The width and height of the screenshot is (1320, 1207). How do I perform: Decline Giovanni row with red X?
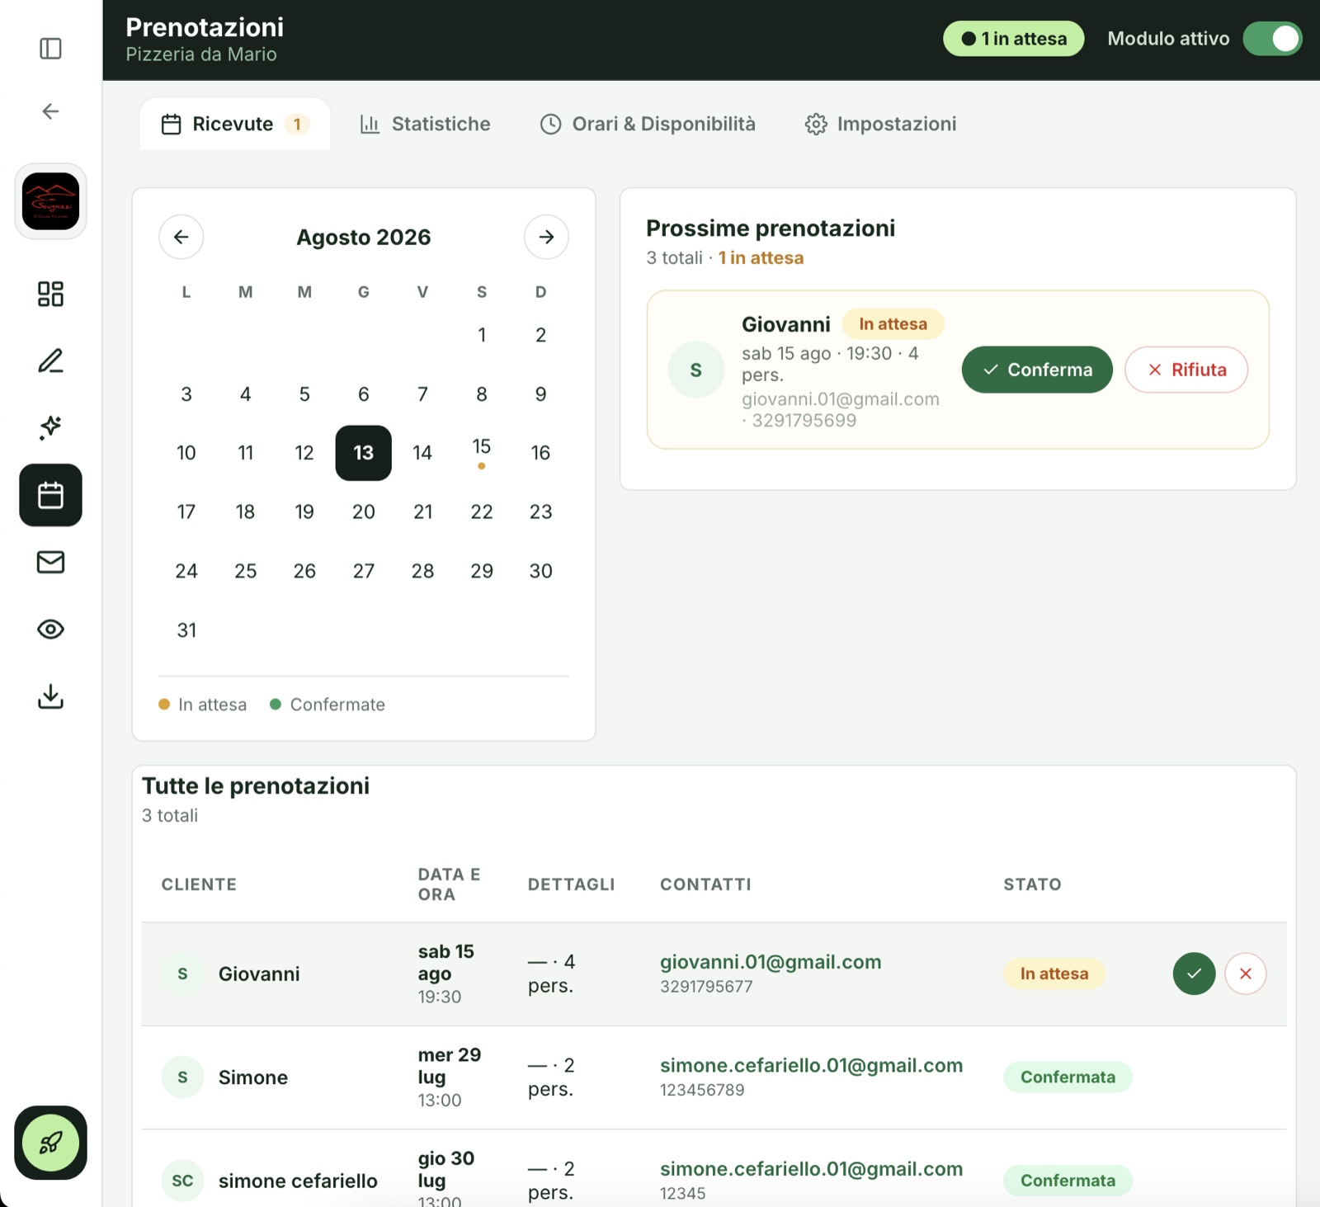(1246, 974)
